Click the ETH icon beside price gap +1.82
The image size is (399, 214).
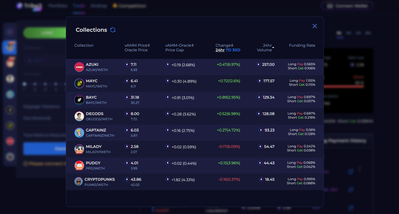click(167, 179)
